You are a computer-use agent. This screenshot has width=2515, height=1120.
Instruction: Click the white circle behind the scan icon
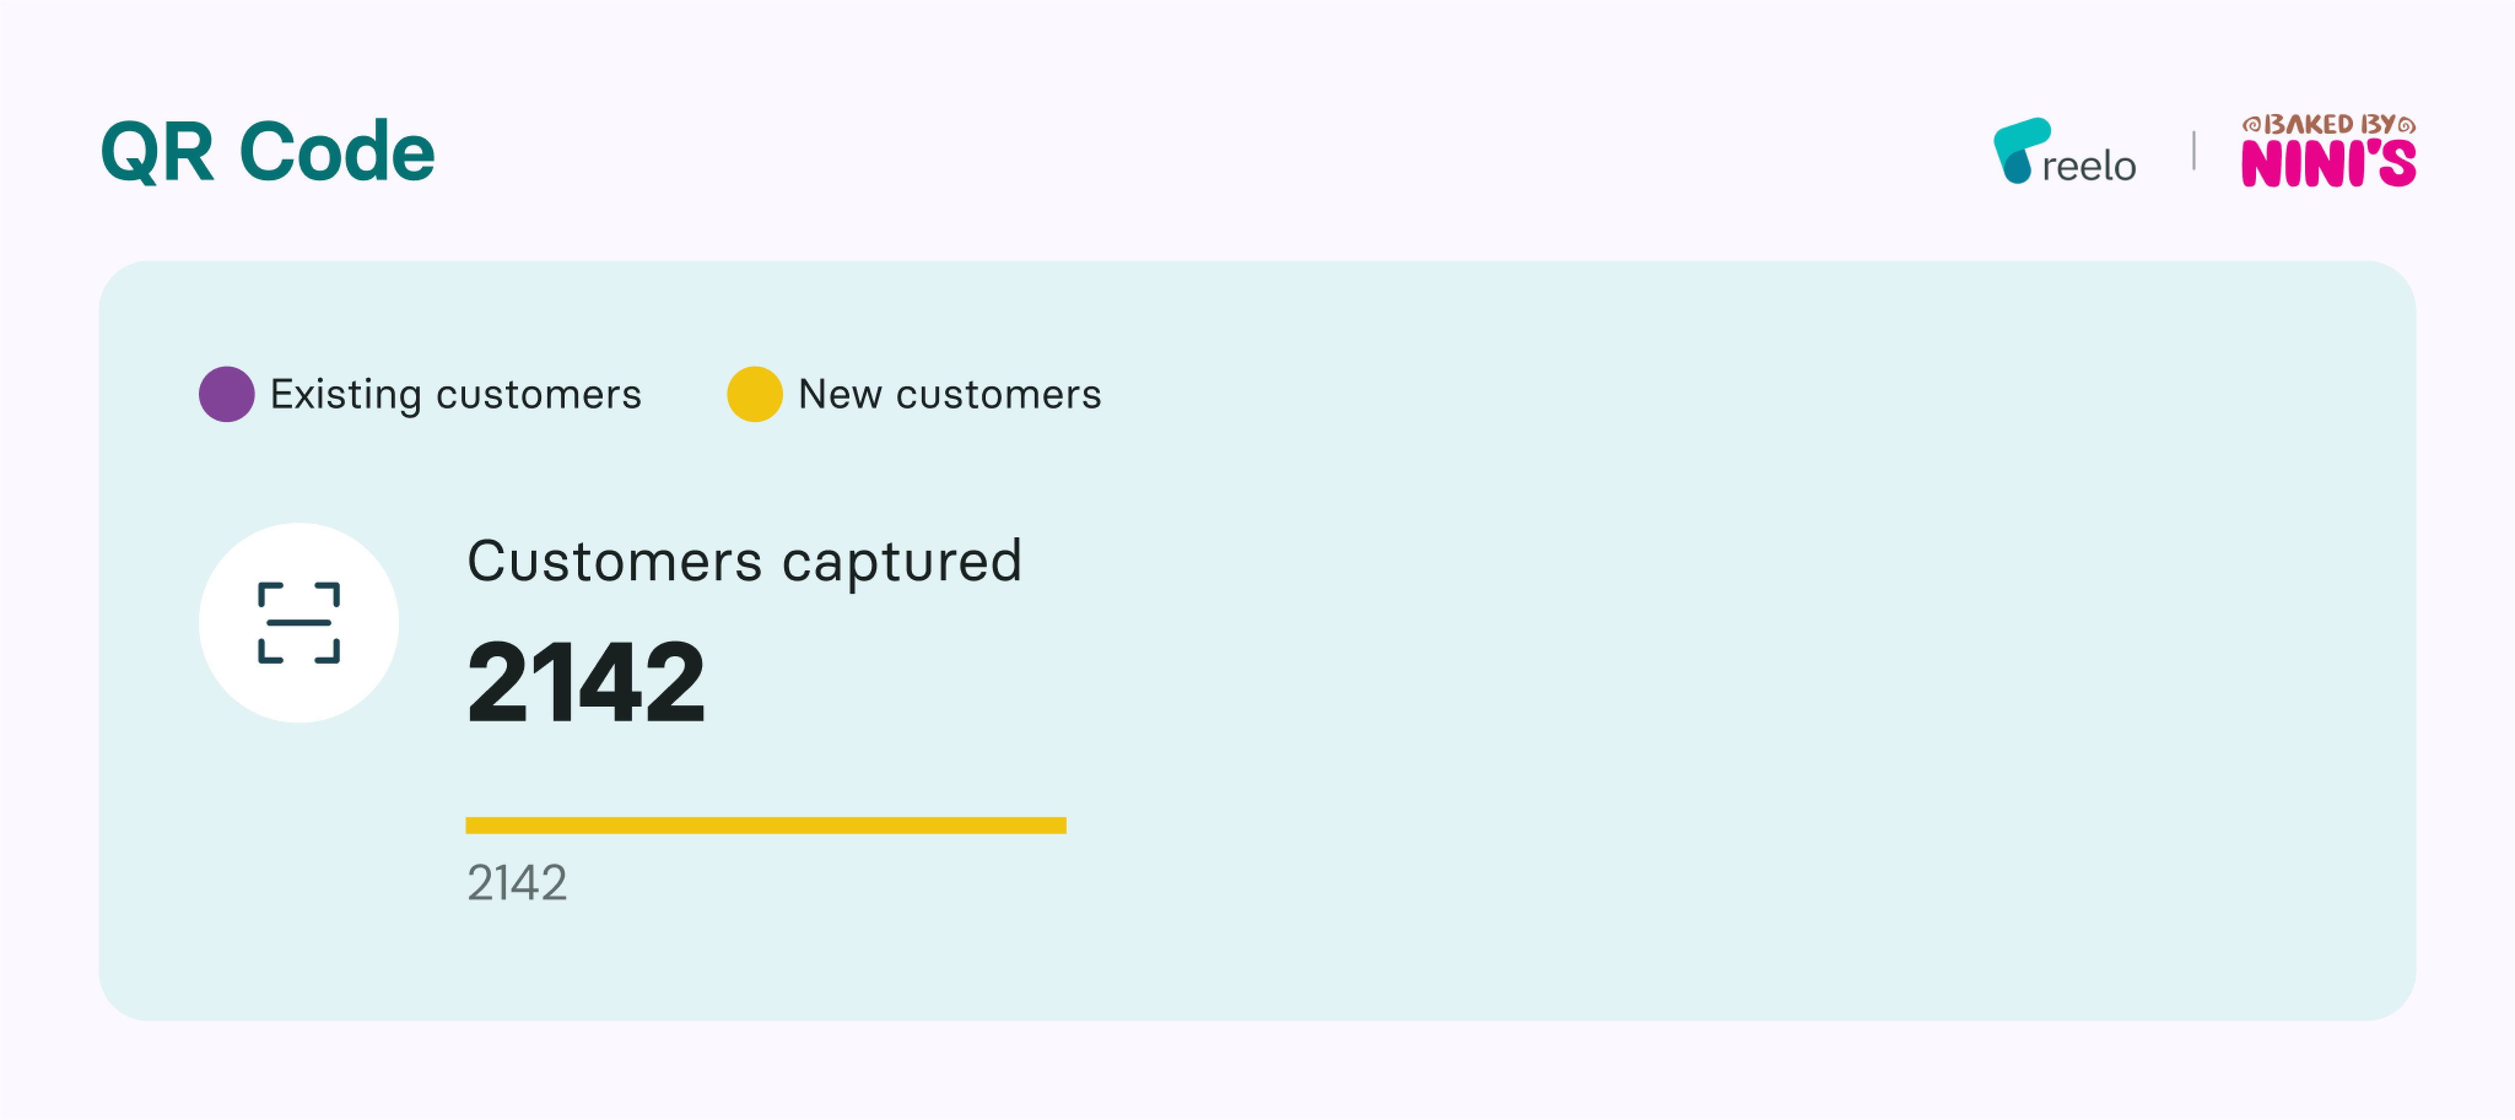coord(299,623)
